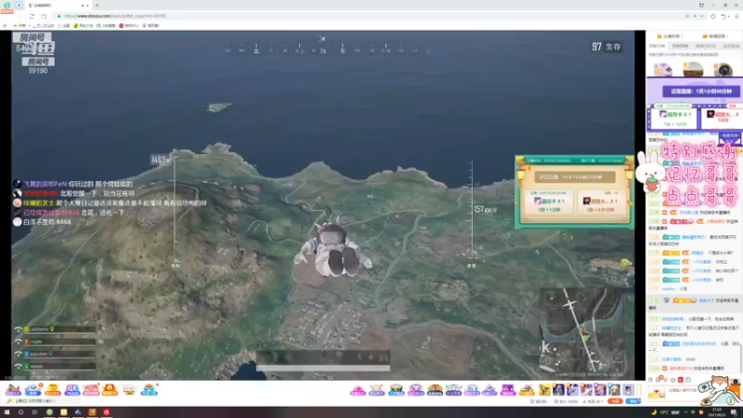Click the moon weather widget in taskbar
The height and width of the screenshot is (418, 743).
click(666, 412)
